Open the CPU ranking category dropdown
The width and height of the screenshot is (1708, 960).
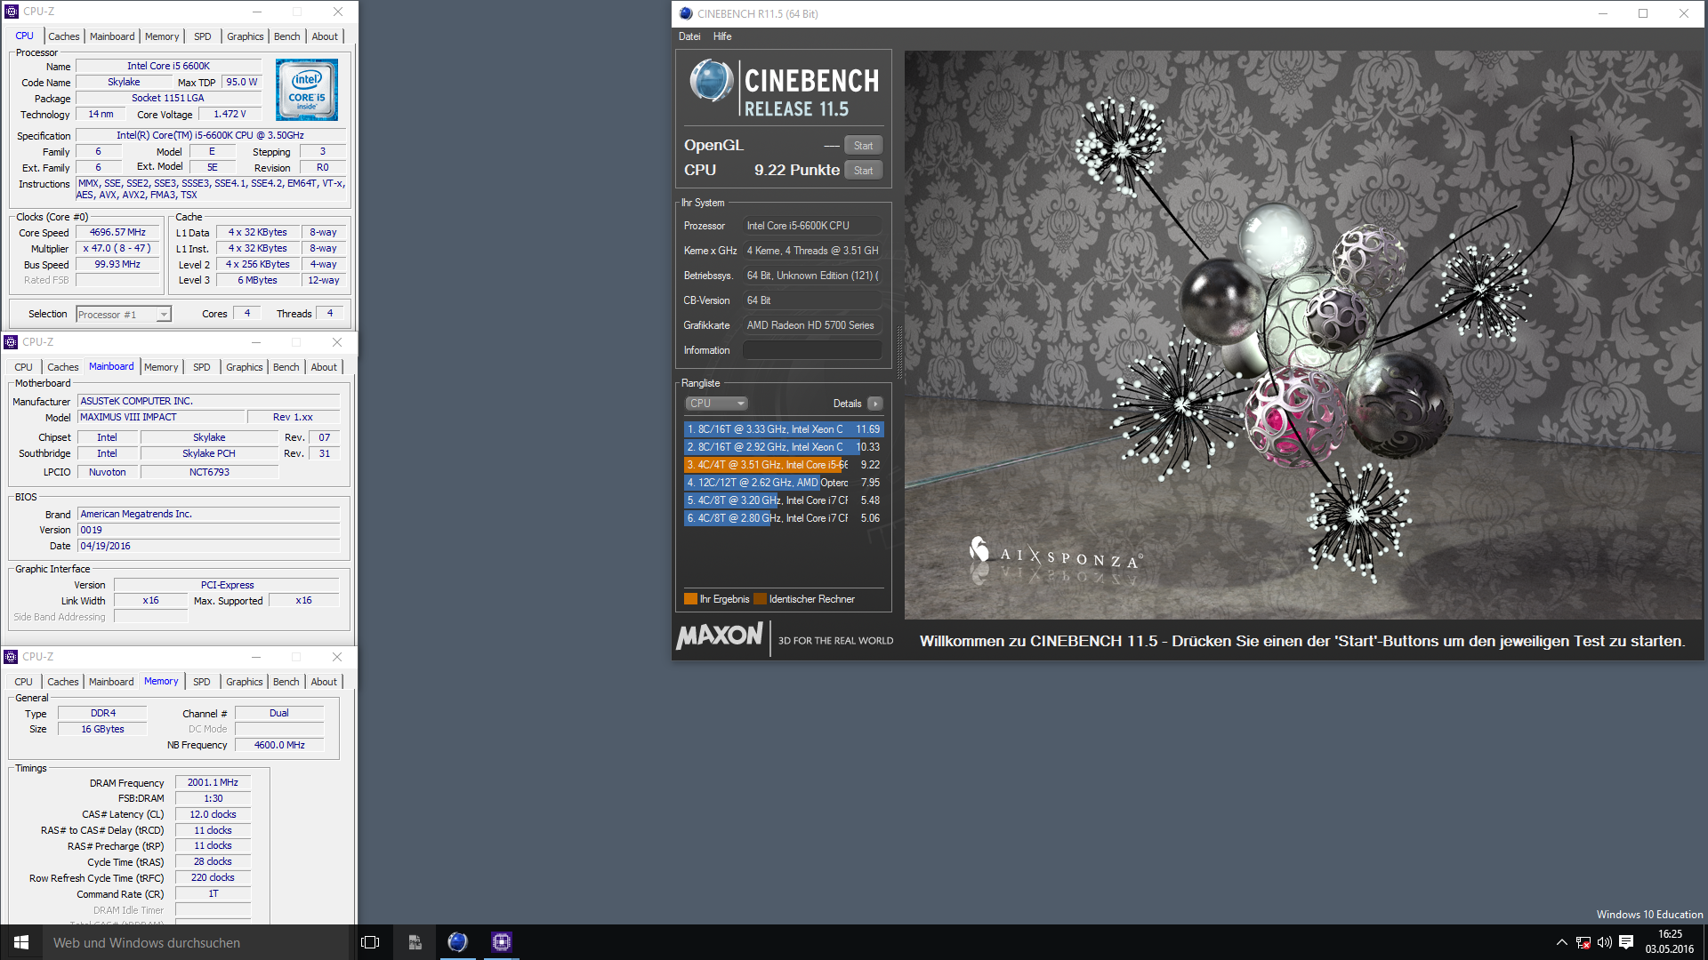(716, 404)
